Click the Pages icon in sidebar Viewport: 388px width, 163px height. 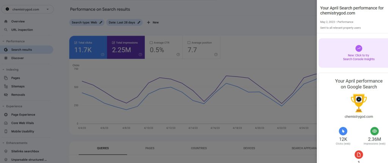point(6,78)
